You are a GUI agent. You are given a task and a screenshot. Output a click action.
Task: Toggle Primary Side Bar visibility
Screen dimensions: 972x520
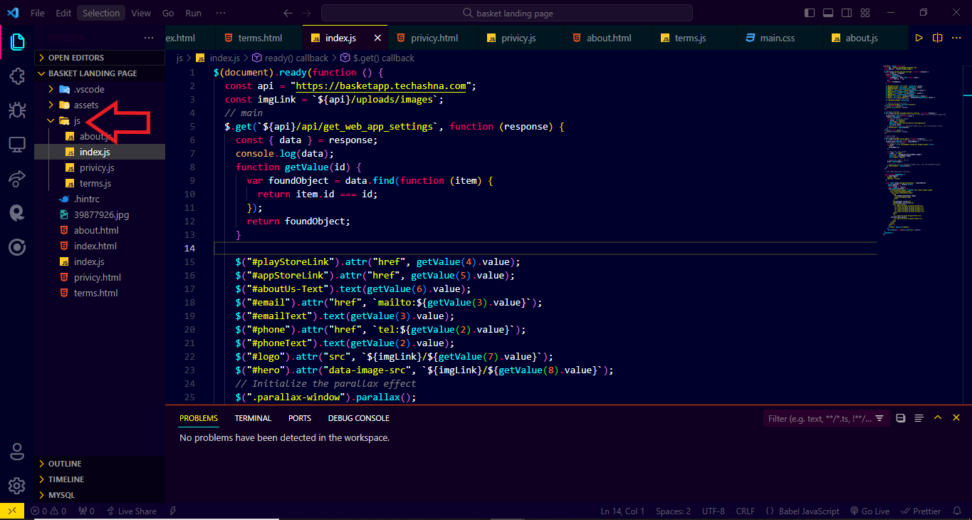point(810,13)
